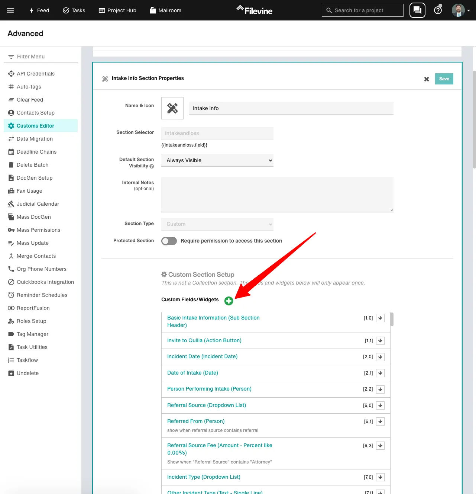Click down arrow on Referral Source row
Viewport: 476px width, 494px height.
[x=380, y=405]
